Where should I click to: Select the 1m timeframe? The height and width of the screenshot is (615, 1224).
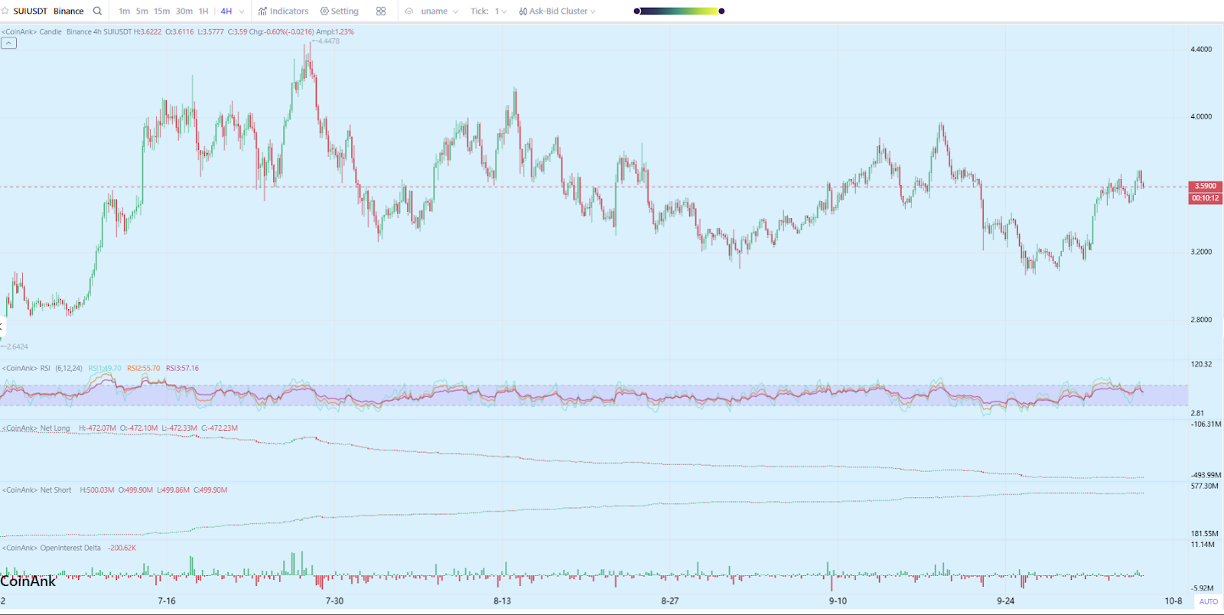coord(124,11)
